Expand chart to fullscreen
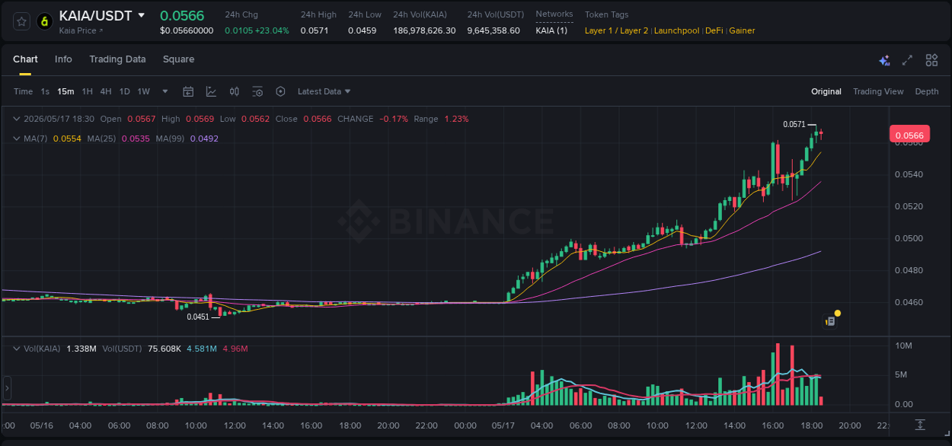The image size is (952, 446). [907, 60]
